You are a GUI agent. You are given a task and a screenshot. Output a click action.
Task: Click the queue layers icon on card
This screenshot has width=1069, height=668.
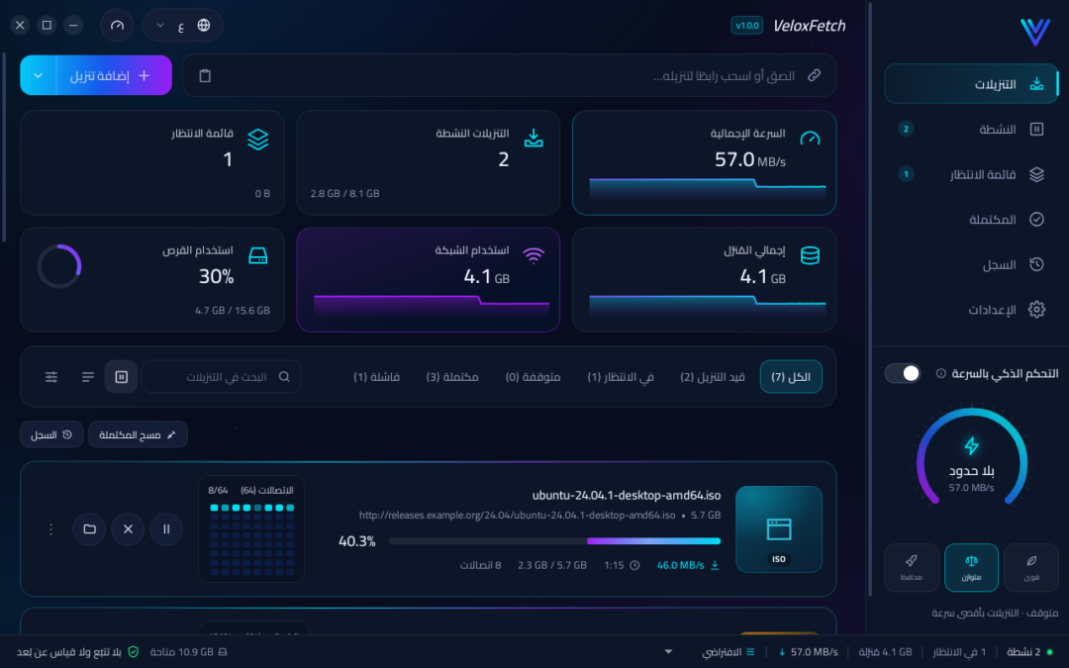257,140
